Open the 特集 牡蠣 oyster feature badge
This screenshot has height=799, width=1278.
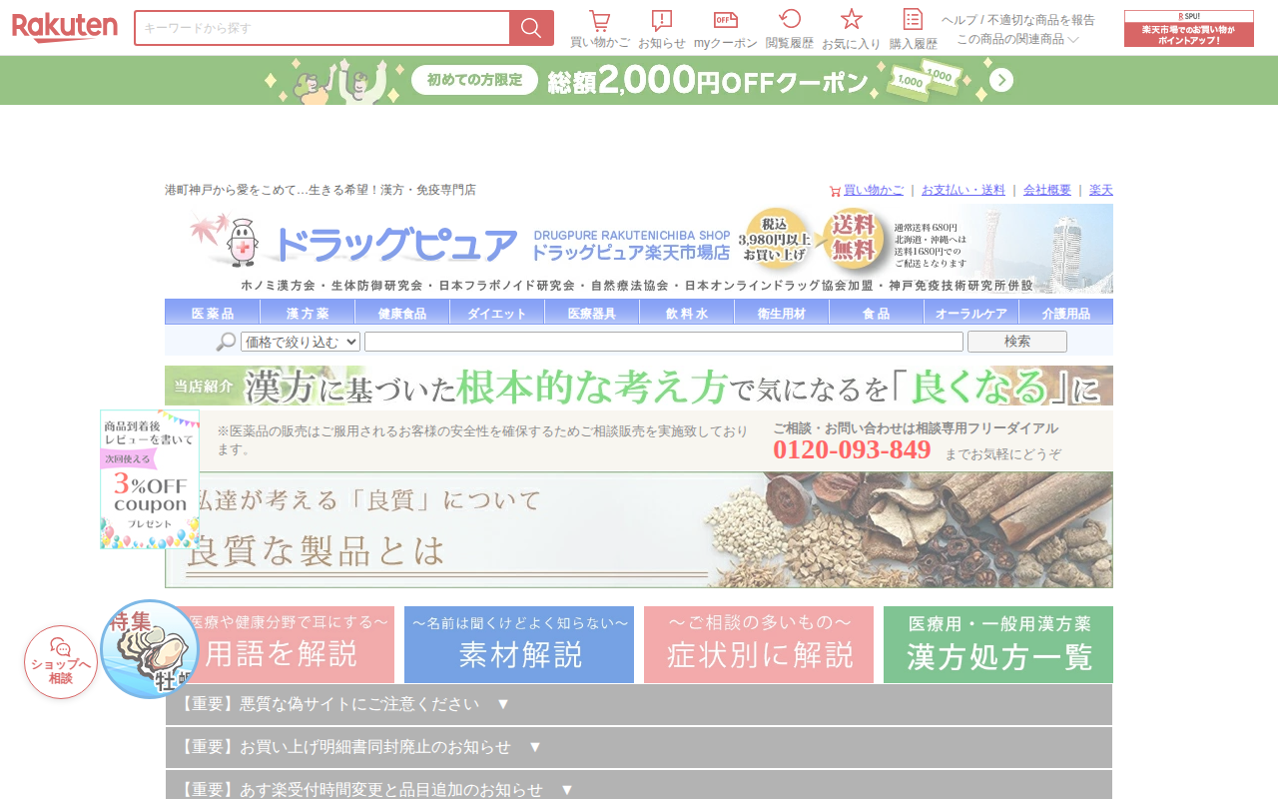click(x=150, y=648)
